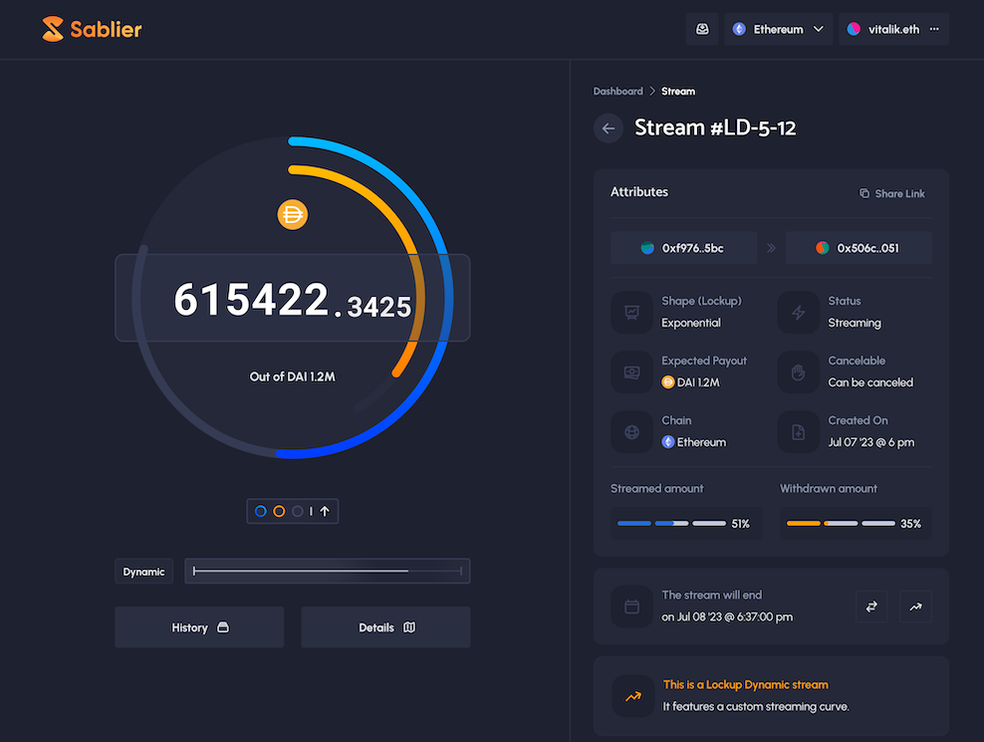
Task: Click the Ethereum diamond icon in header
Action: (x=739, y=29)
